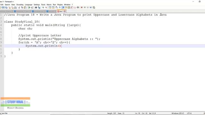Open the Replace toolbar icon
205x115 pixels.
click(x=39, y=7)
